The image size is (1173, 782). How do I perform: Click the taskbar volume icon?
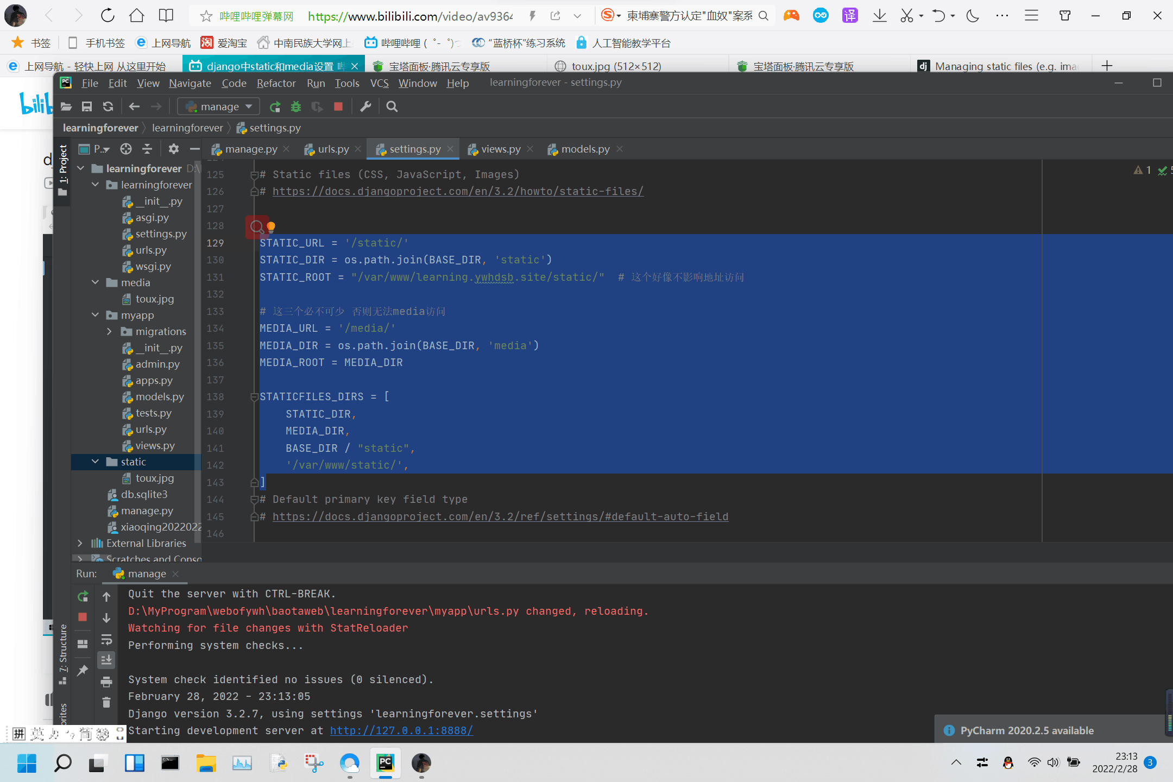(1053, 762)
